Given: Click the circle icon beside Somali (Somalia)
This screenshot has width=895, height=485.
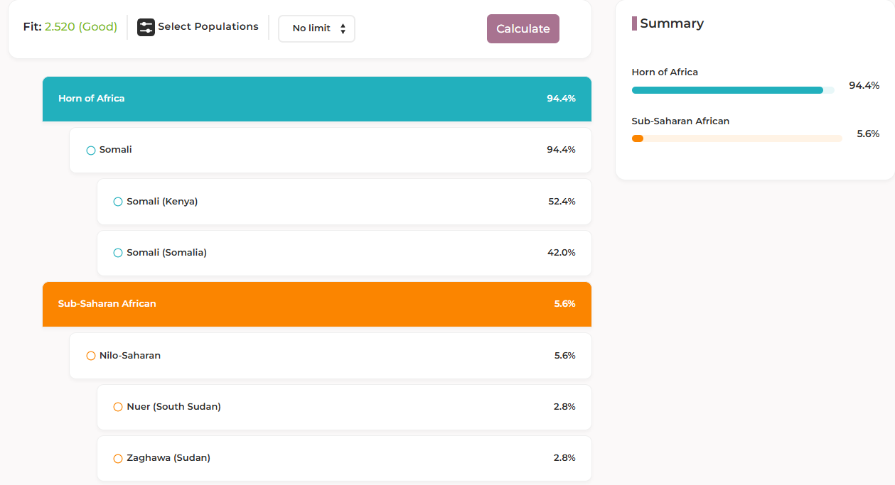Looking at the screenshot, I should pos(118,253).
